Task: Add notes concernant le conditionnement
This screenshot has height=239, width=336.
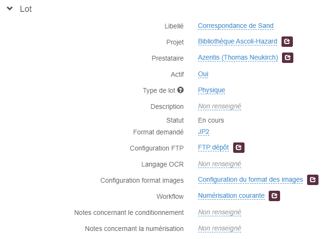Action: point(219,212)
